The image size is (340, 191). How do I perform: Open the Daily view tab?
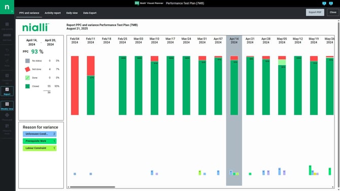click(x=72, y=13)
